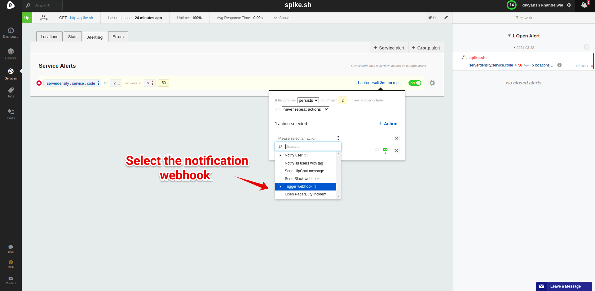Collapse the 2021-03-22 alert group minus button

[x=587, y=47]
